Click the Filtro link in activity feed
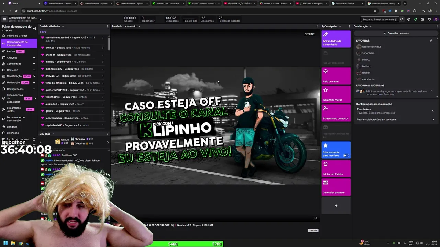 pyautogui.click(x=43, y=32)
